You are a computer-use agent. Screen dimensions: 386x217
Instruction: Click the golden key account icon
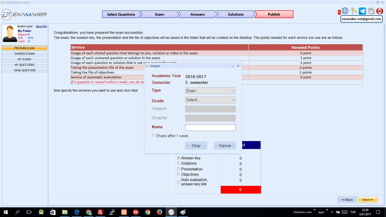[x=353, y=11]
